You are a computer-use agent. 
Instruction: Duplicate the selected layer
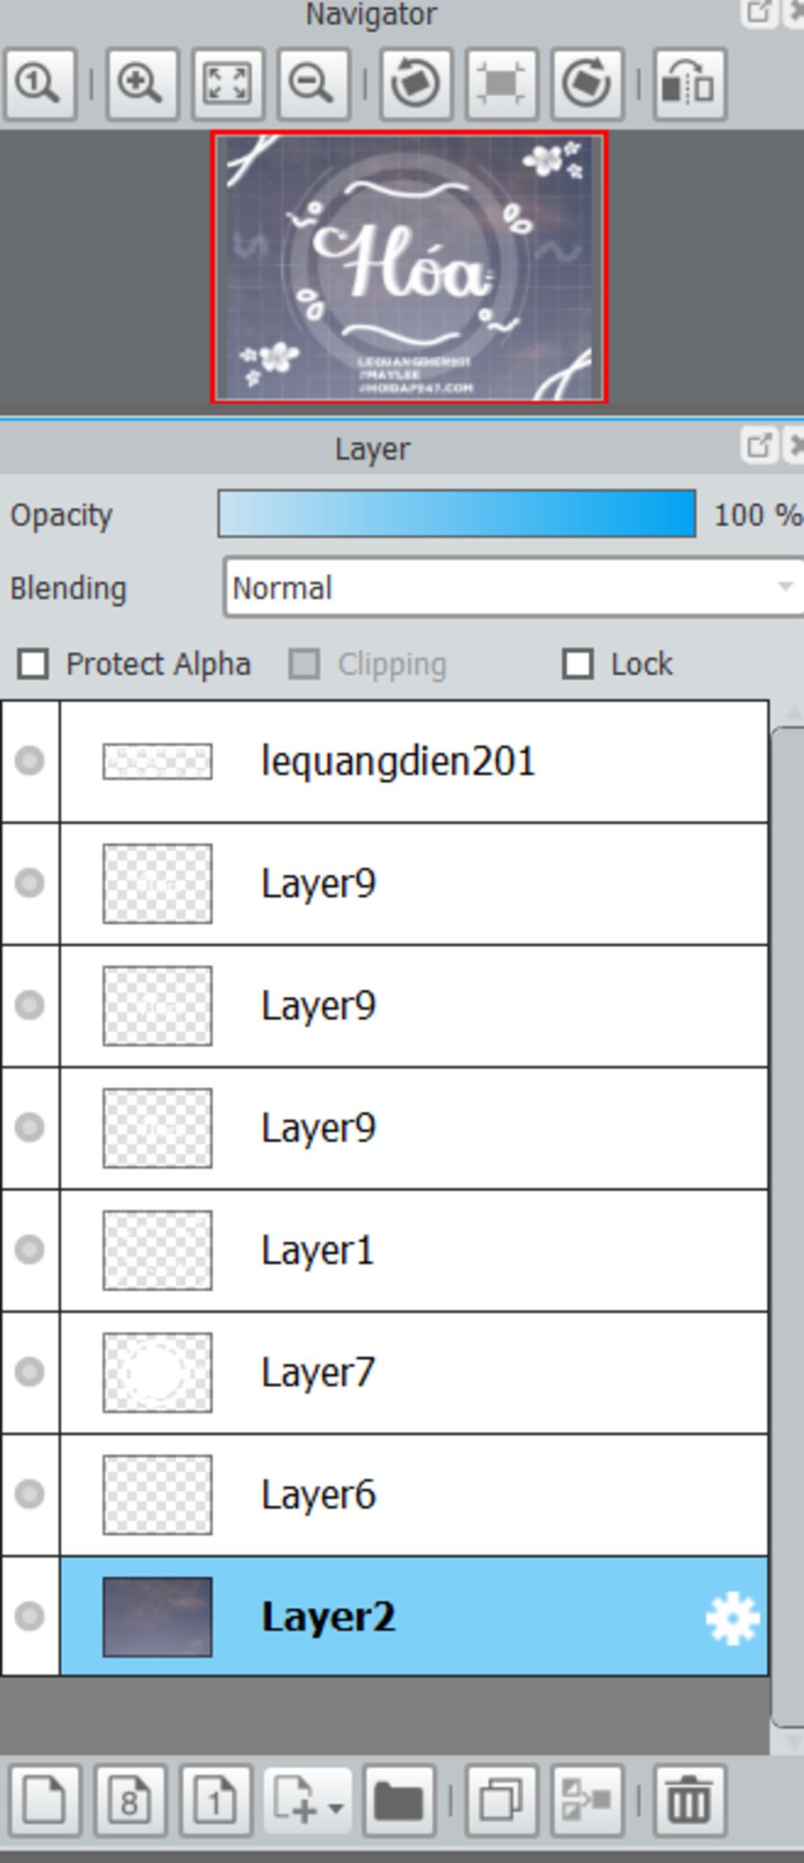pos(502,1800)
